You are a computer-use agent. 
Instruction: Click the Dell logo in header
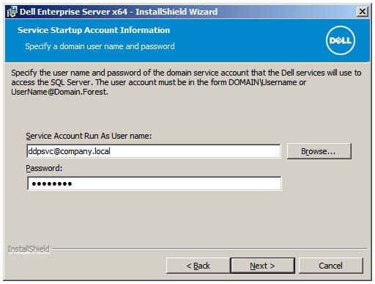[x=341, y=40]
